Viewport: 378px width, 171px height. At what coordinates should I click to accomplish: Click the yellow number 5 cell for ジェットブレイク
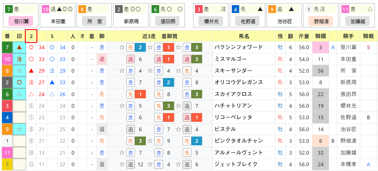[7, 164]
